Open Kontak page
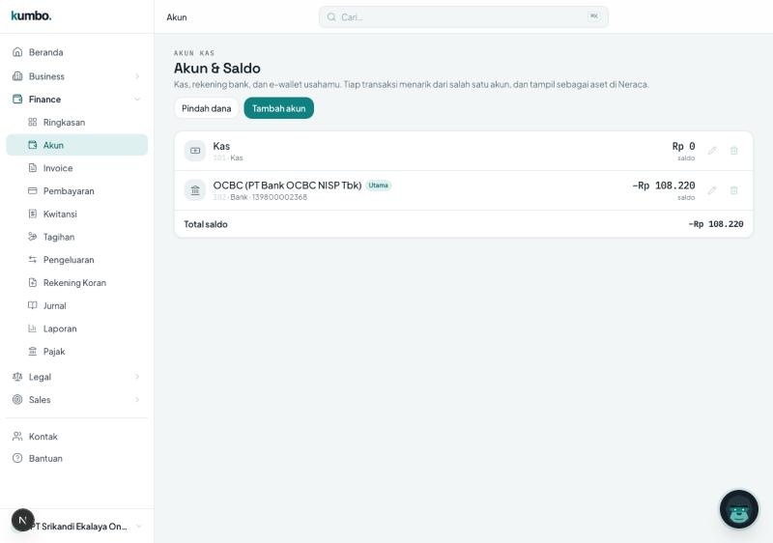 77,436
